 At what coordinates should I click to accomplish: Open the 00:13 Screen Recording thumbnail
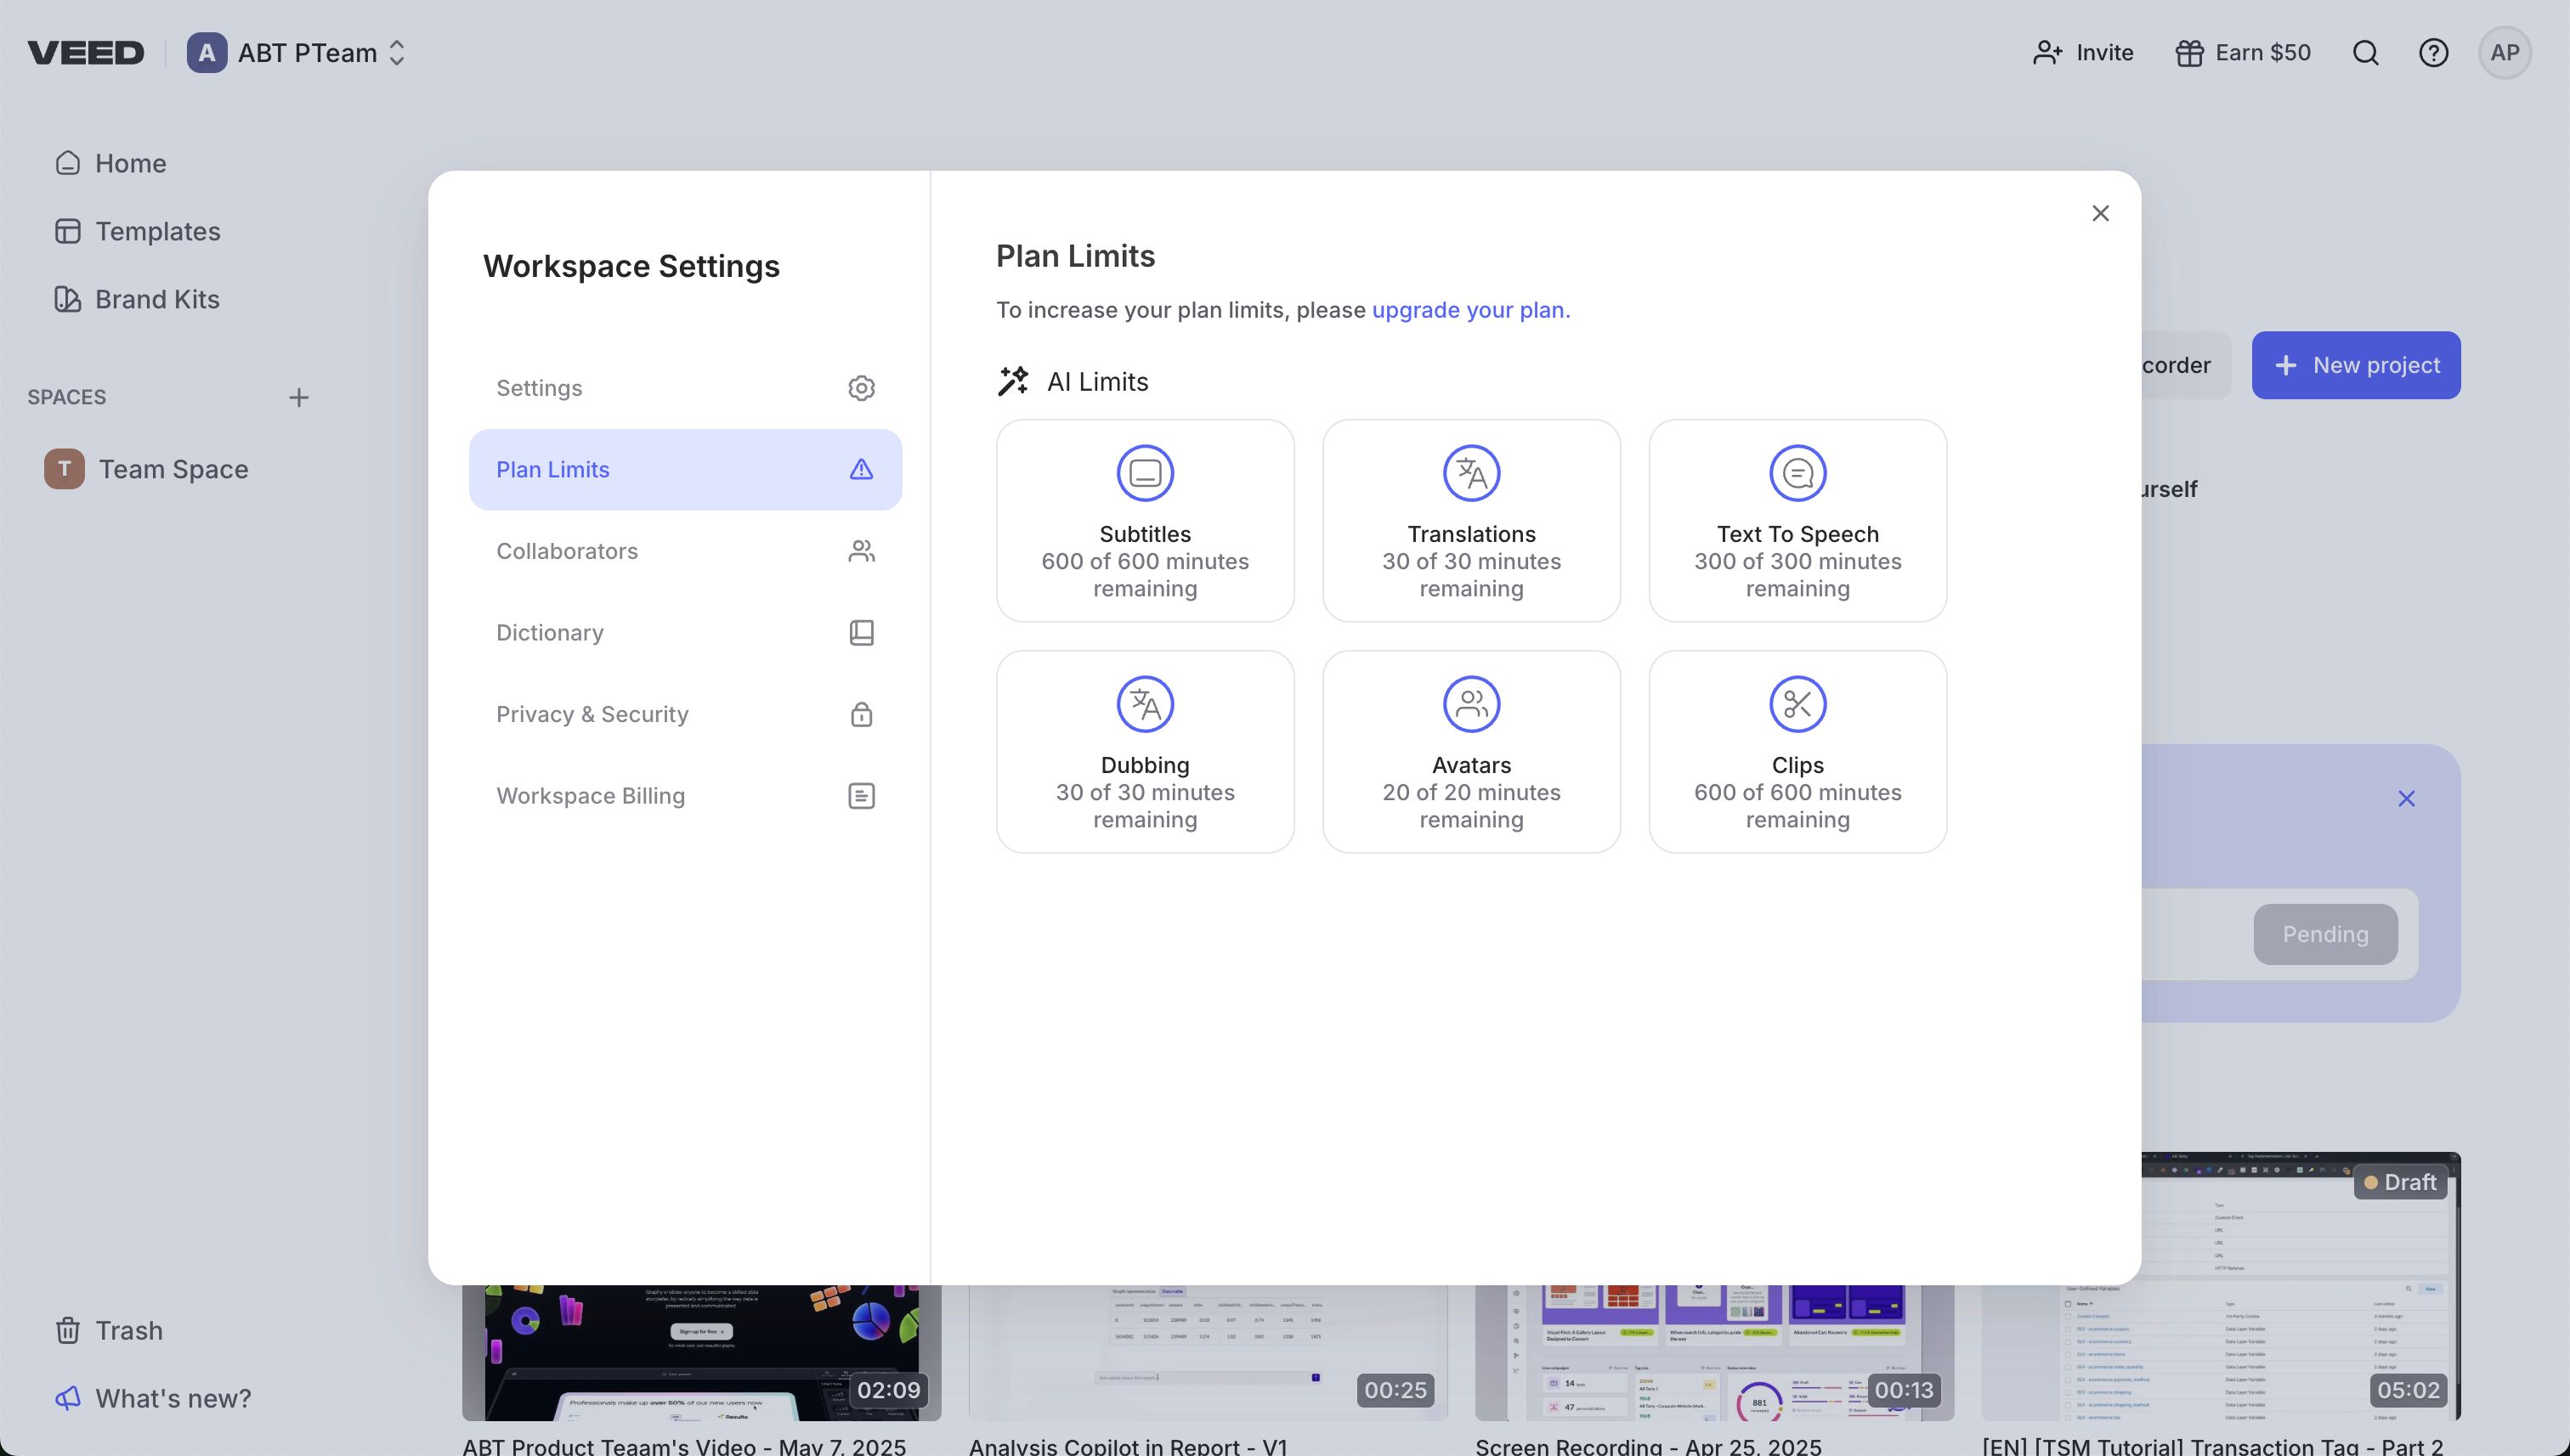[1713, 1352]
